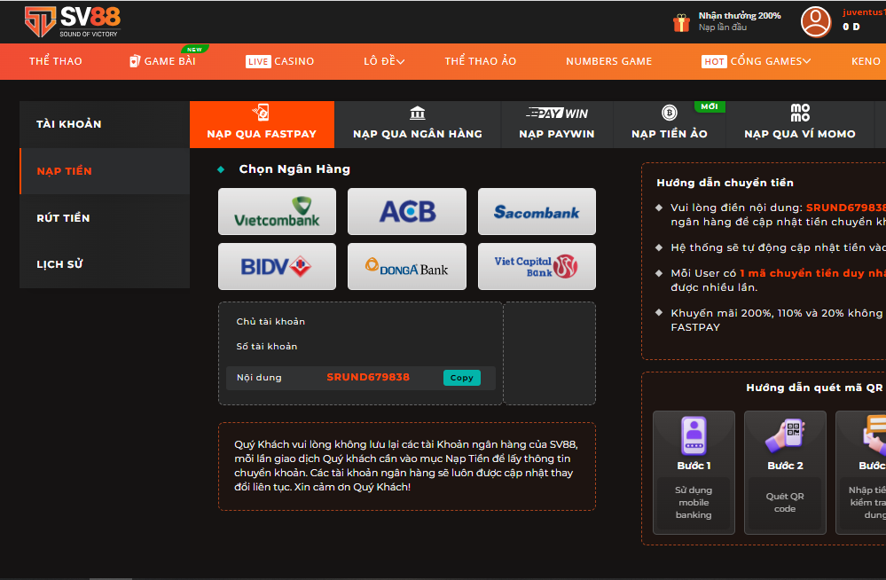Click the Quét QR code step text
Screen dimensions: 886x580
(x=785, y=503)
